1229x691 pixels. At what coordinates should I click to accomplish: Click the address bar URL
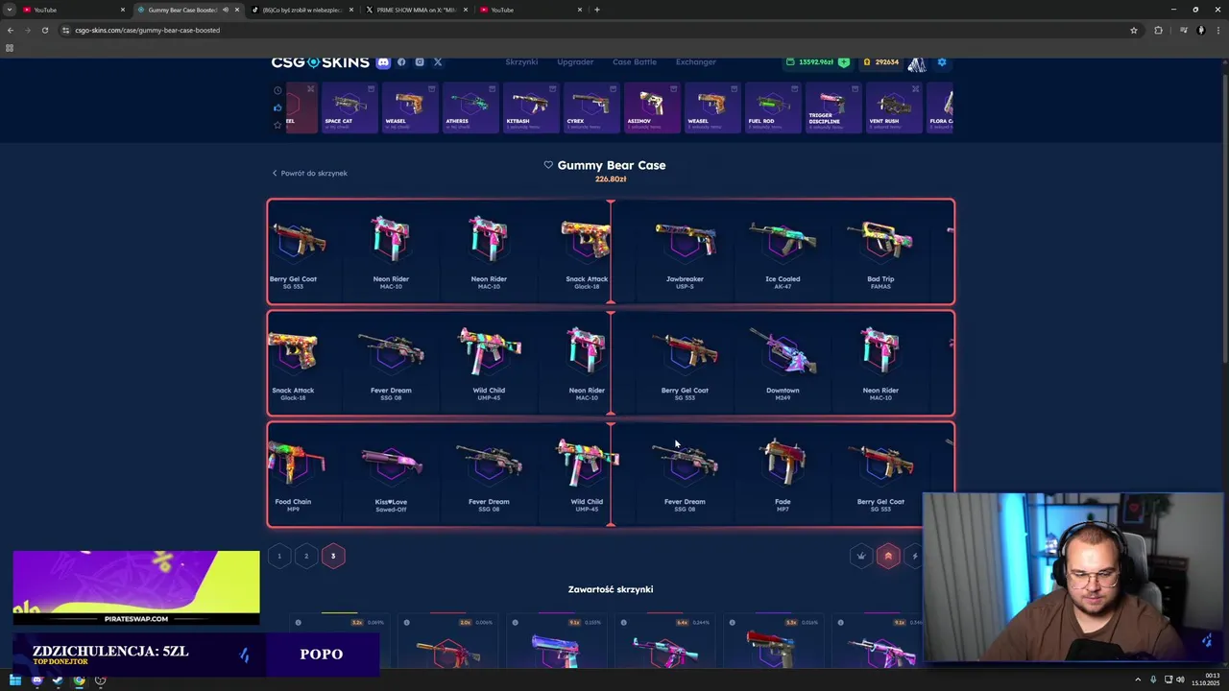pyautogui.click(x=148, y=30)
